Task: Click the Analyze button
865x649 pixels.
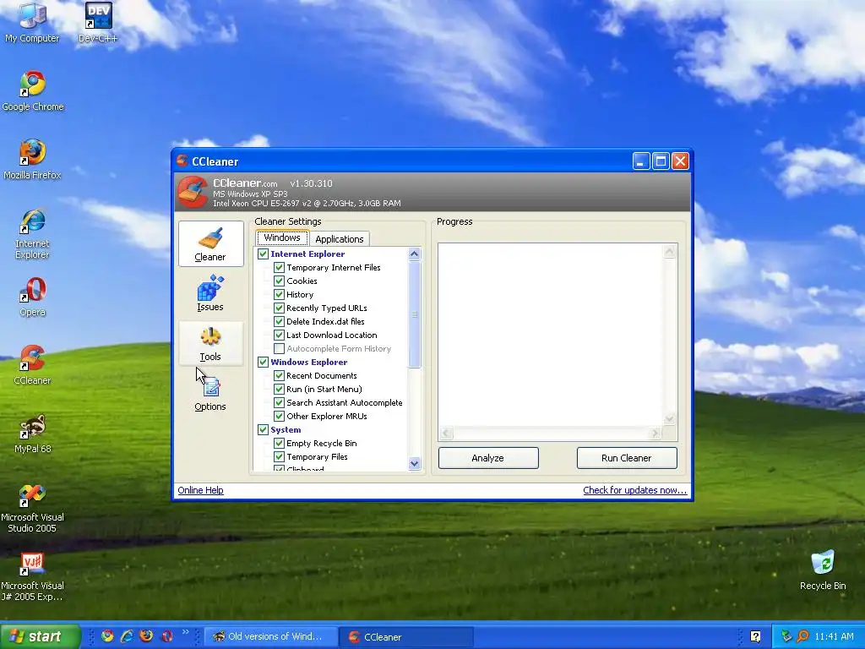Action: [x=488, y=458]
